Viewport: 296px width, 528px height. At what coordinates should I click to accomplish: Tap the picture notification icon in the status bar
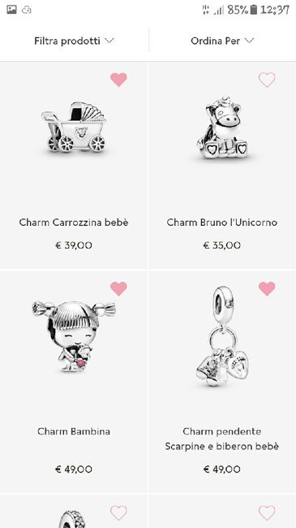tap(12, 10)
